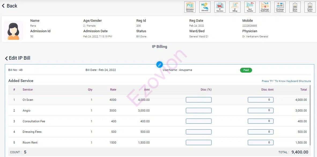Viewport: 317px width, 157px height.
Task: Click the Advance payment icon
Action: [205, 7]
